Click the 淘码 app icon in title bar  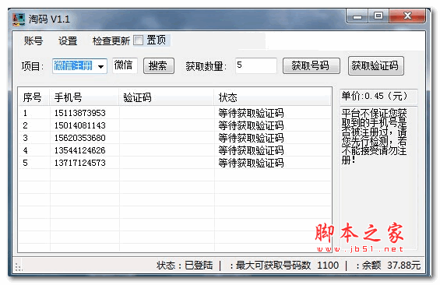[19, 19]
